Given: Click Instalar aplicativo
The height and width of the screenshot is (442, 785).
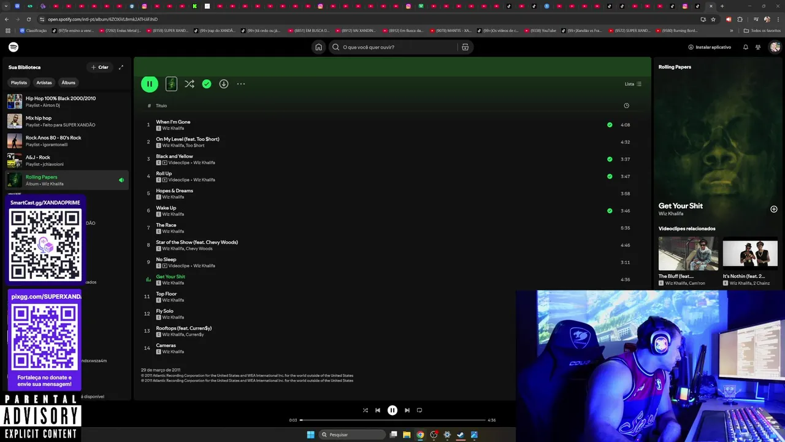Looking at the screenshot, I should tap(710, 47).
